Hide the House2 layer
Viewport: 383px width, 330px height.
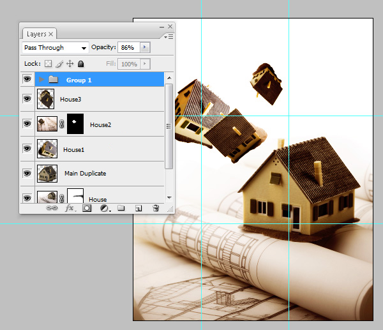[27, 124]
